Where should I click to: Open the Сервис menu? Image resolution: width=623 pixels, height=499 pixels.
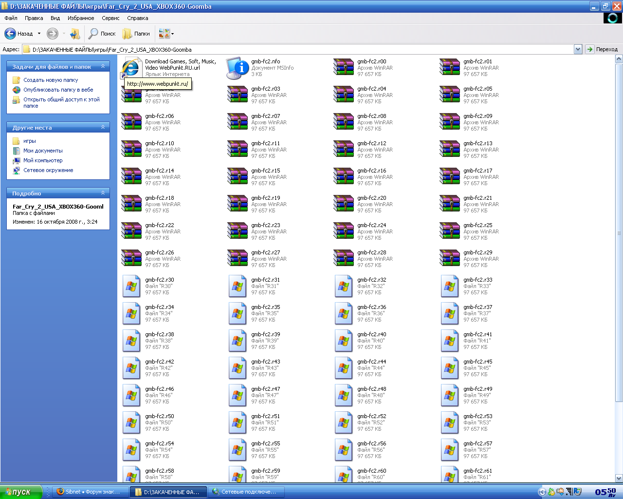pos(110,18)
